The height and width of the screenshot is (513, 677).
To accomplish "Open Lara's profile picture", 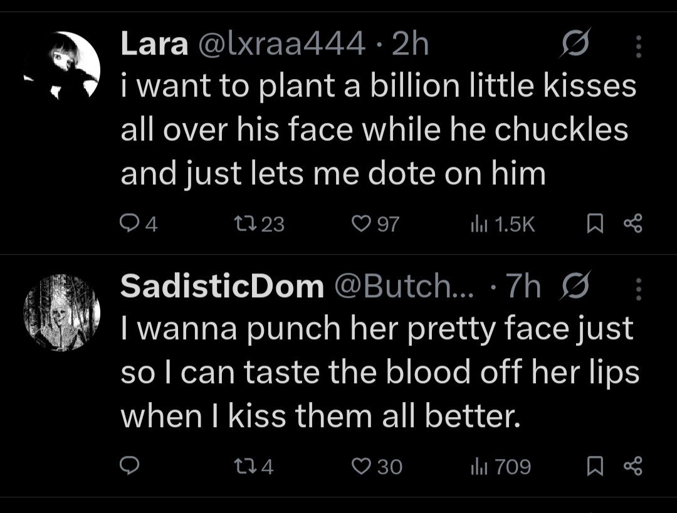I will pos(61,65).
